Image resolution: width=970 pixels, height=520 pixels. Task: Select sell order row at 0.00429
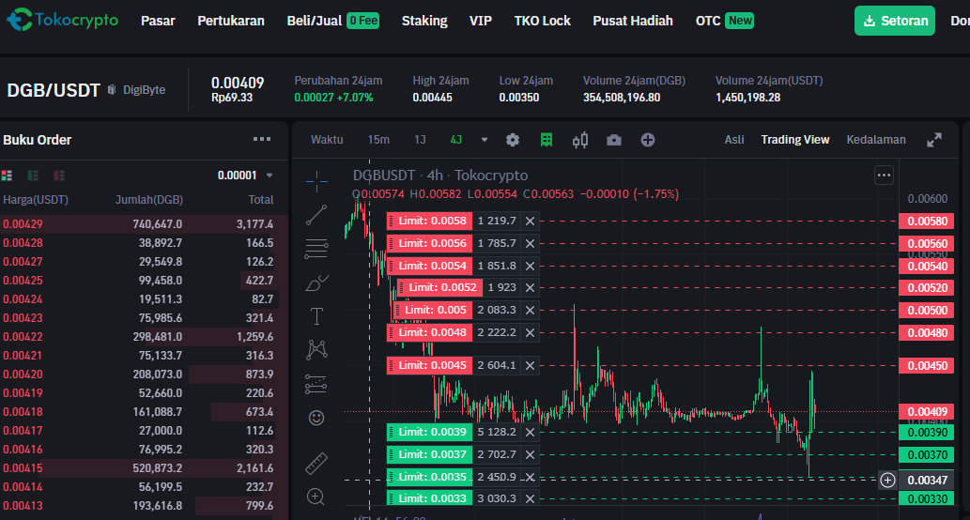coord(145,223)
